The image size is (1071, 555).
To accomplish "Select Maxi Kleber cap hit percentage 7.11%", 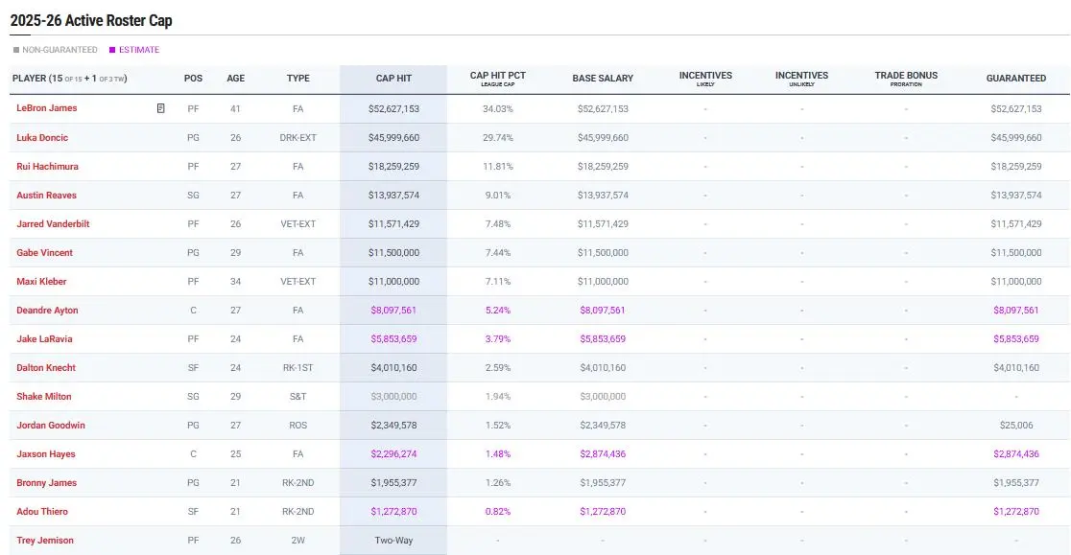I will (x=498, y=281).
